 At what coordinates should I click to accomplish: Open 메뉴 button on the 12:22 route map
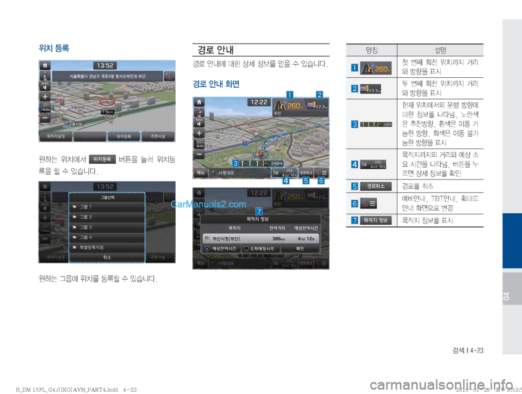click(x=201, y=173)
